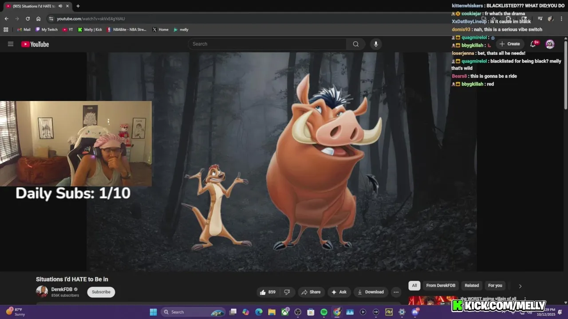Open DerekFDB channel name link

click(x=62, y=289)
